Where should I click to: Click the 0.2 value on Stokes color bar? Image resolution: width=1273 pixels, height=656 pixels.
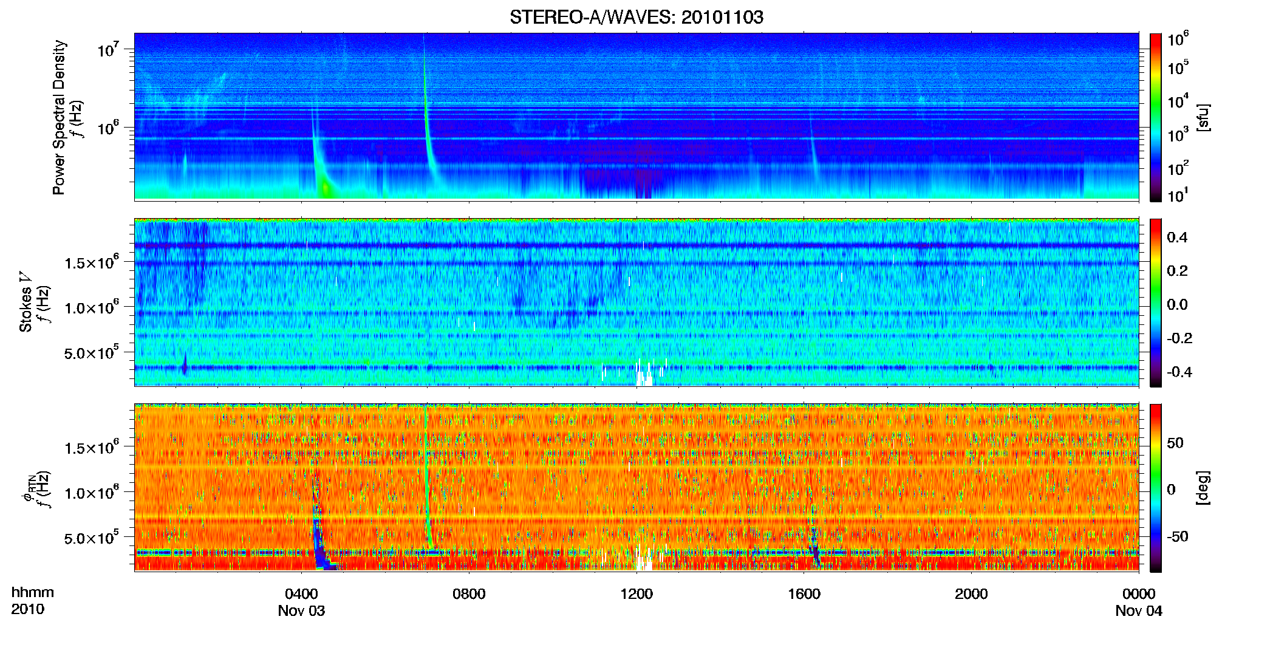[x=1177, y=271]
